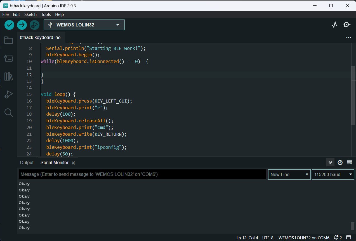Open the Serial Monitor icon at top right
The height and width of the screenshot is (241, 356).
pos(347,25)
